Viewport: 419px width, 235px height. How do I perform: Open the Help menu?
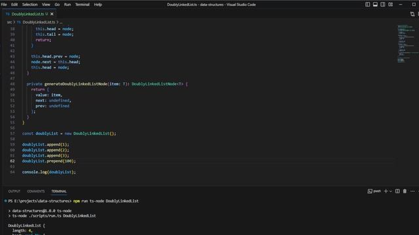[x=98, y=5]
